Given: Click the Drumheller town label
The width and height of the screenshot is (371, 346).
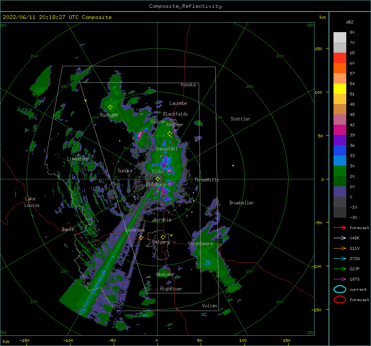Looking at the screenshot, I should click(242, 203).
